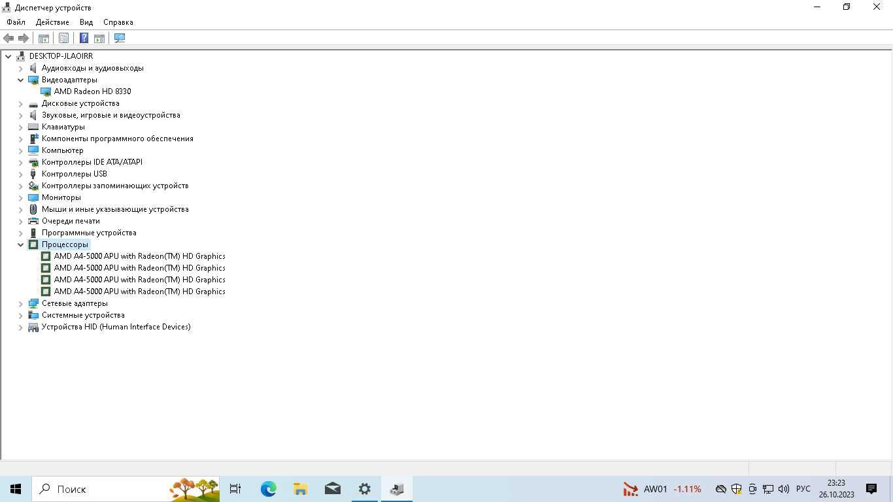Expand Системные устройства arrow
Viewport: 893px width, 502px height.
20,315
